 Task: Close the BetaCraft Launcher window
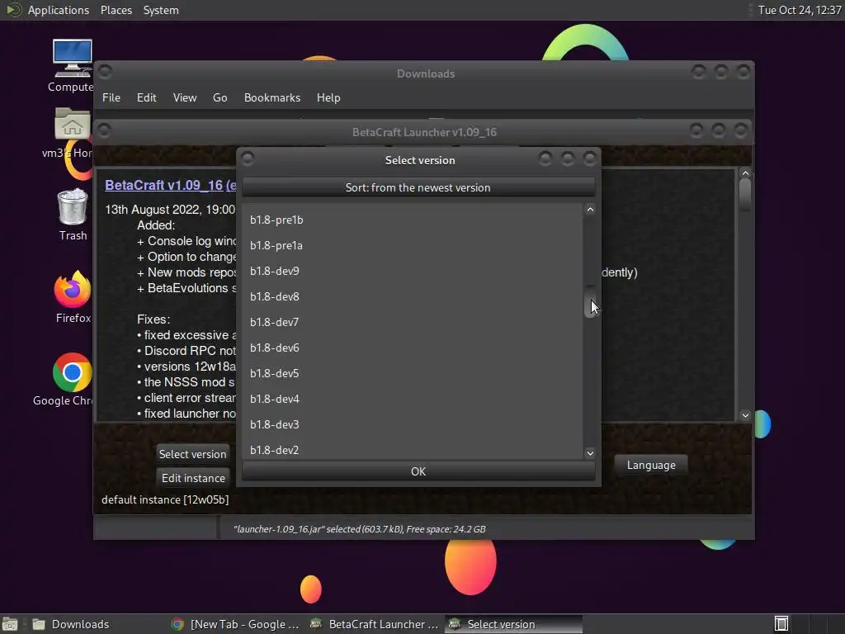(741, 130)
